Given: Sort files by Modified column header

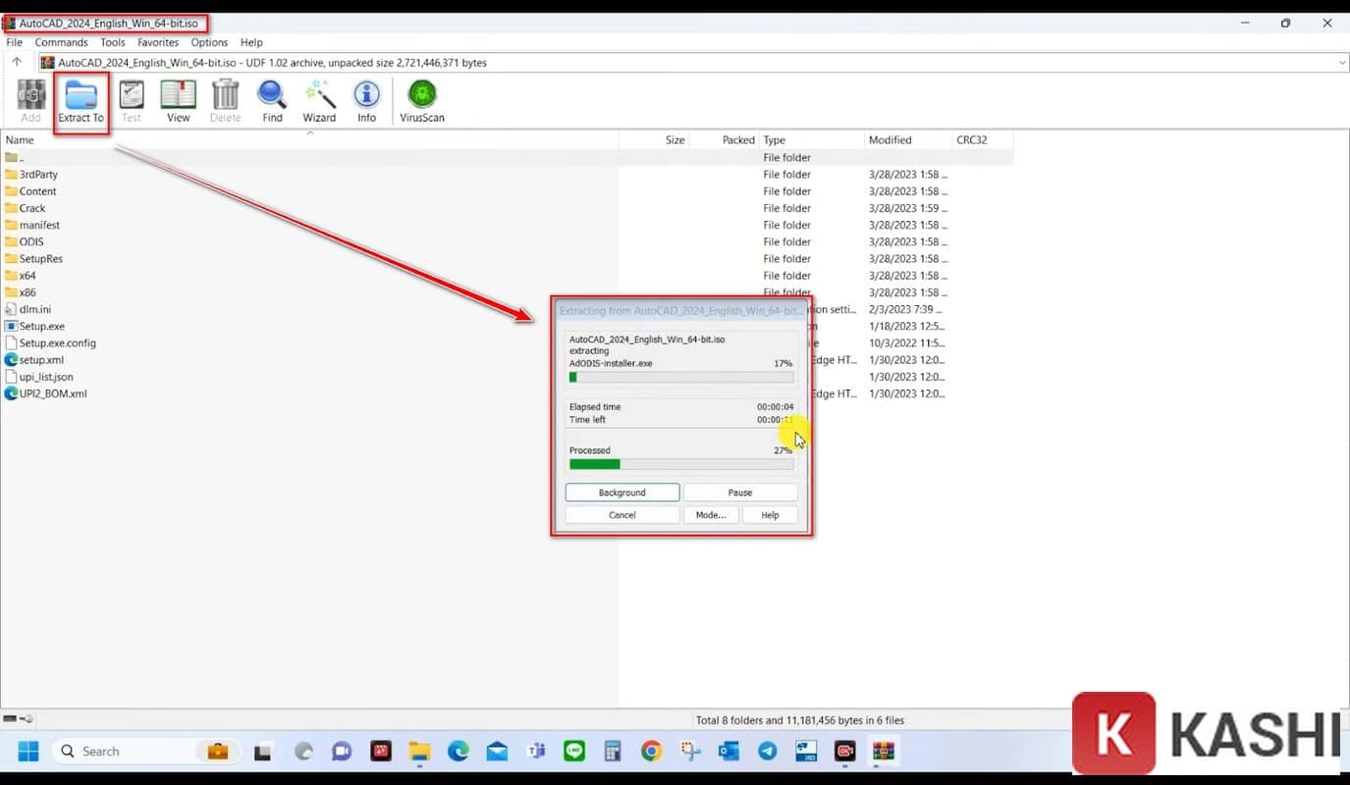Looking at the screenshot, I should pyautogui.click(x=890, y=140).
